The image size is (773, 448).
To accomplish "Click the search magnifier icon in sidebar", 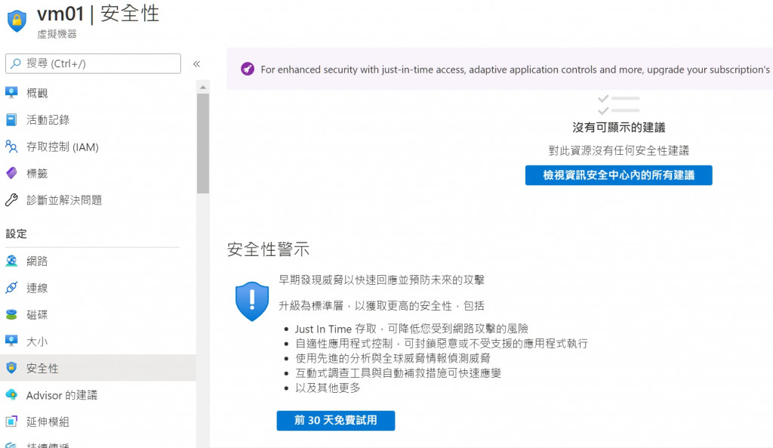I will click(x=16, y=63).
